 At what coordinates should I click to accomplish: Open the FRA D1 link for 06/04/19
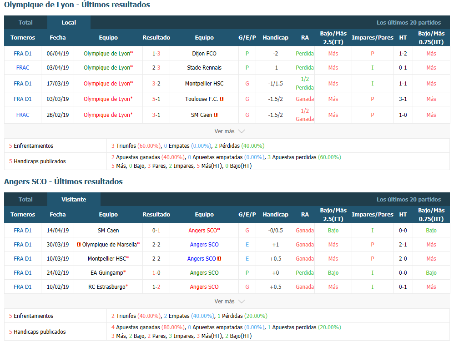pos(23,54)
